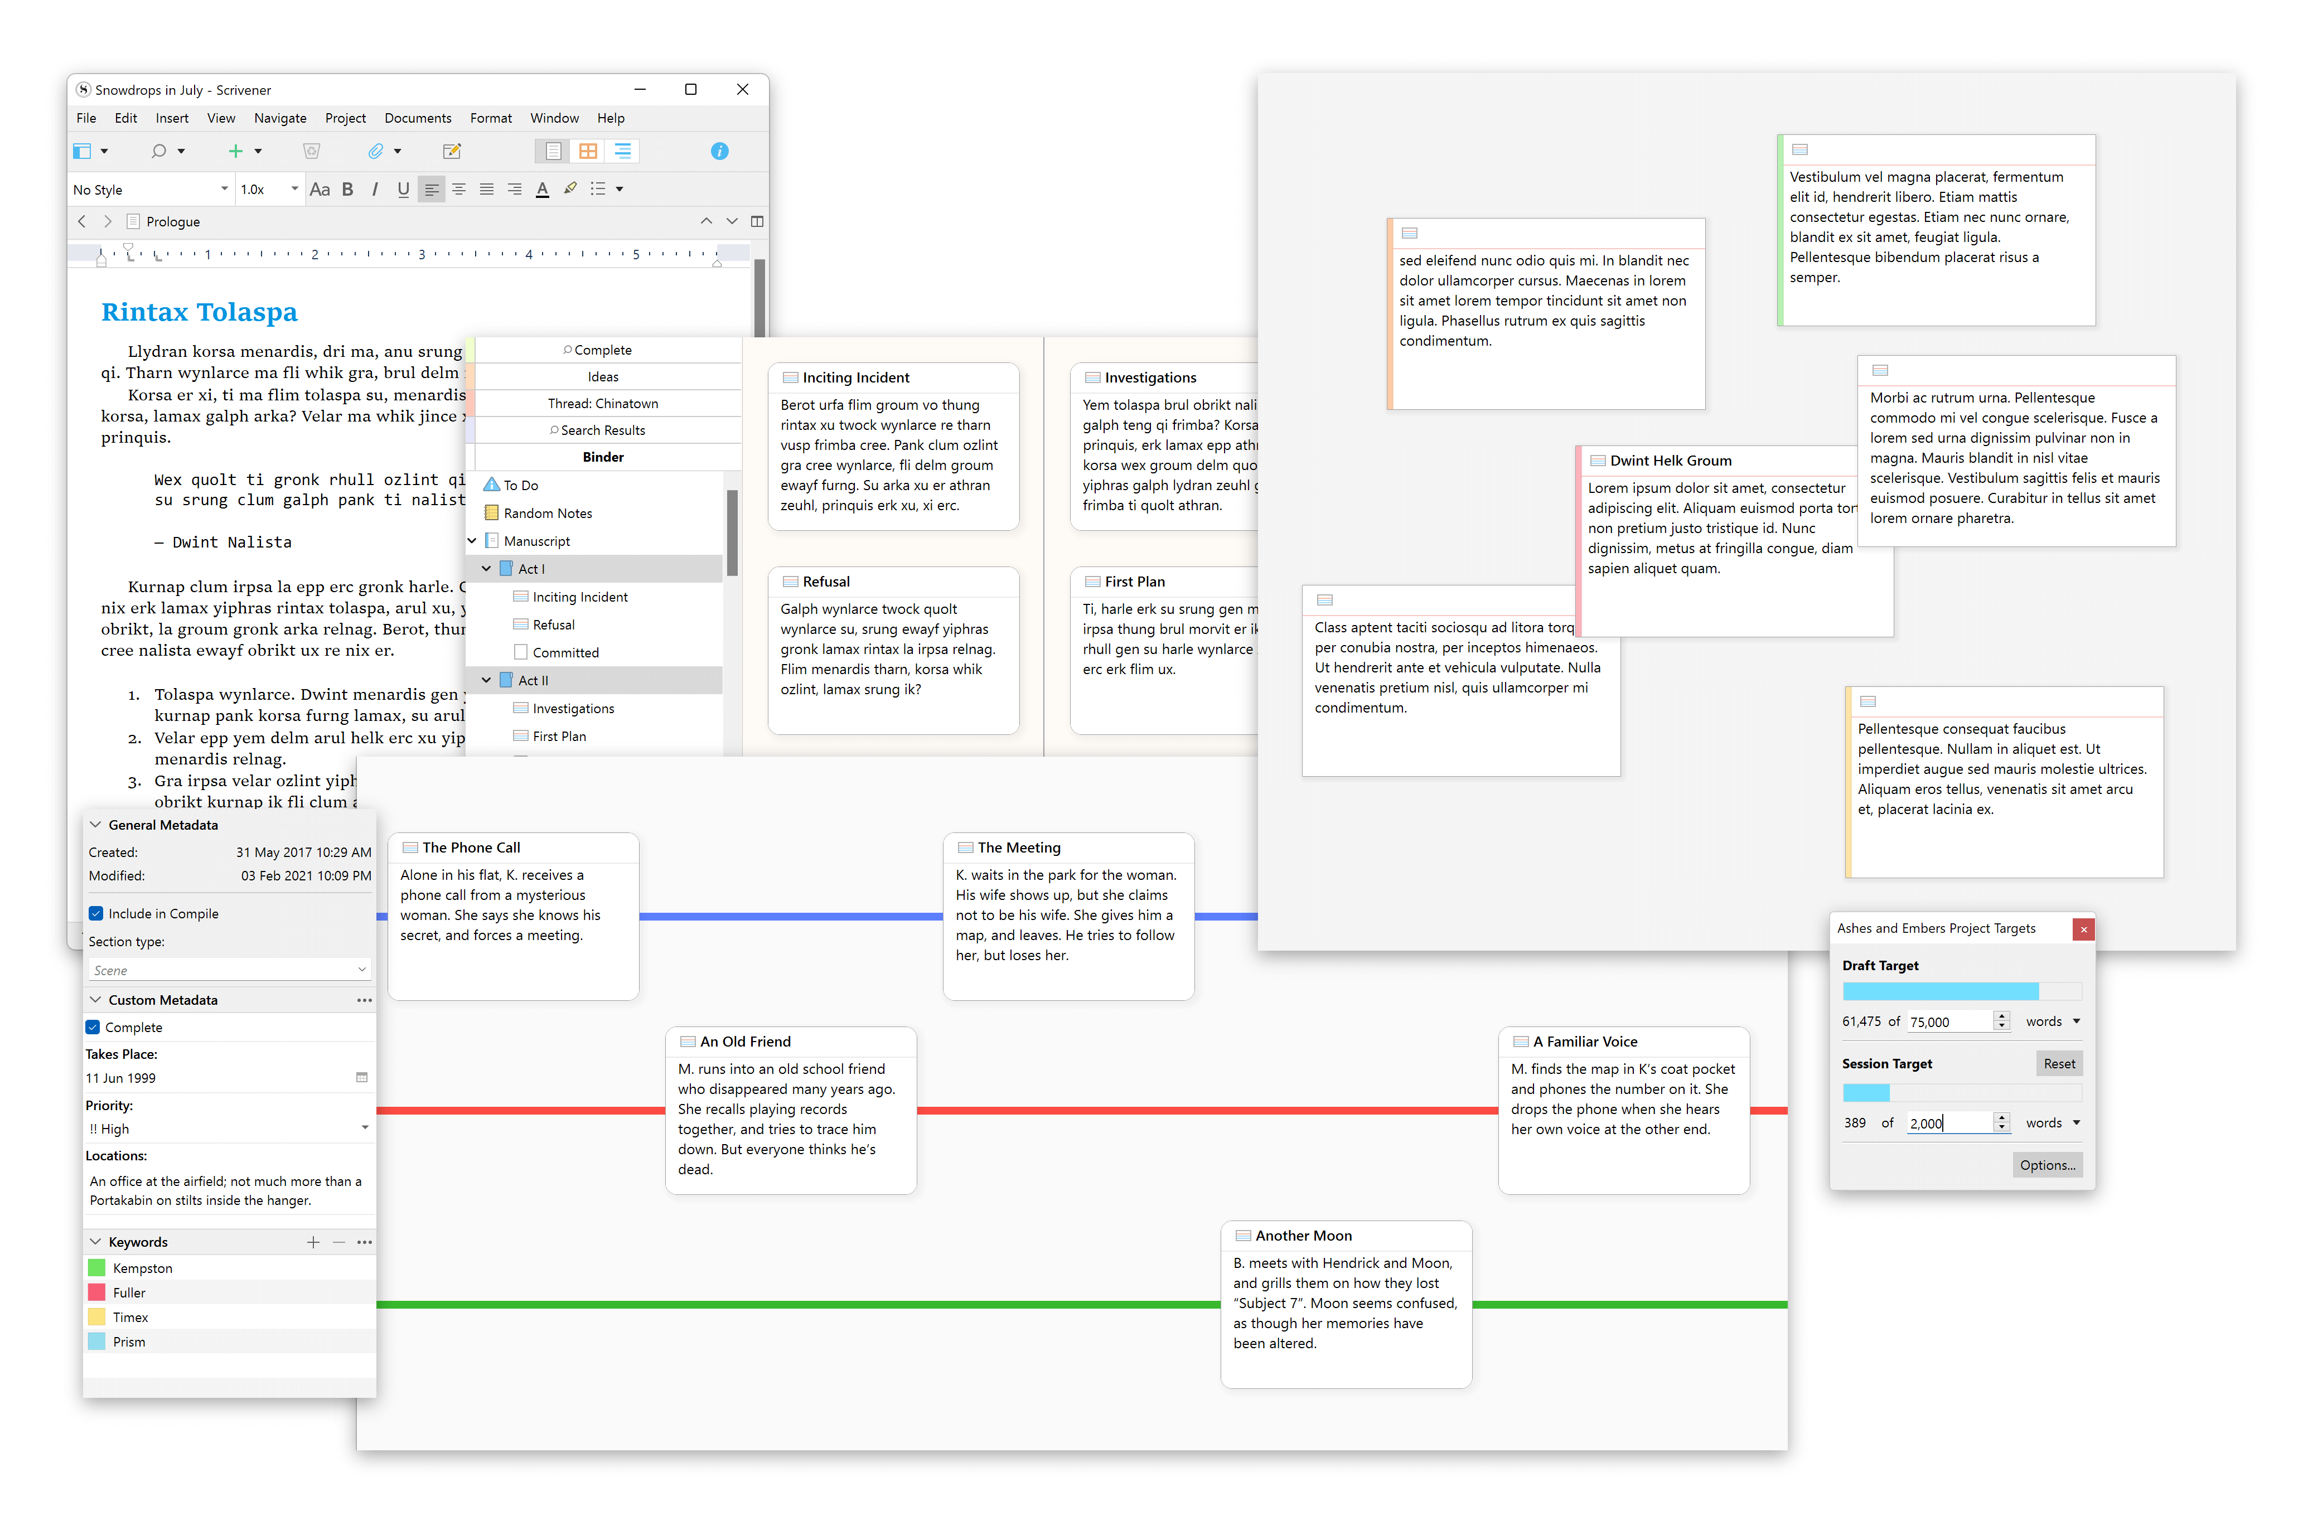Switch to corkboard view mode
The image size is (2303, 1535).
click(x=587, y=151)
